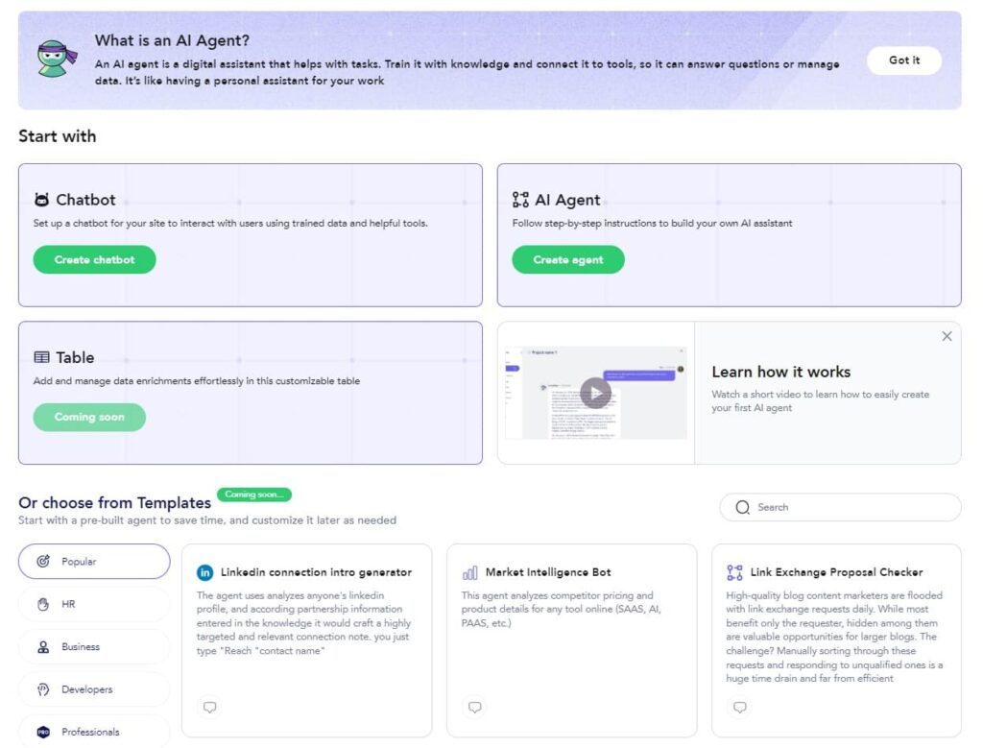
Task: Click the AI Agent icon in the AI Agent card
Action: pyautogui.click(x=521, y=200)
